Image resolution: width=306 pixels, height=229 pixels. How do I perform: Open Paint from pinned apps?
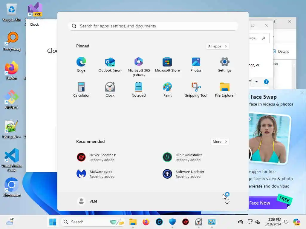[x=167, y=89]
